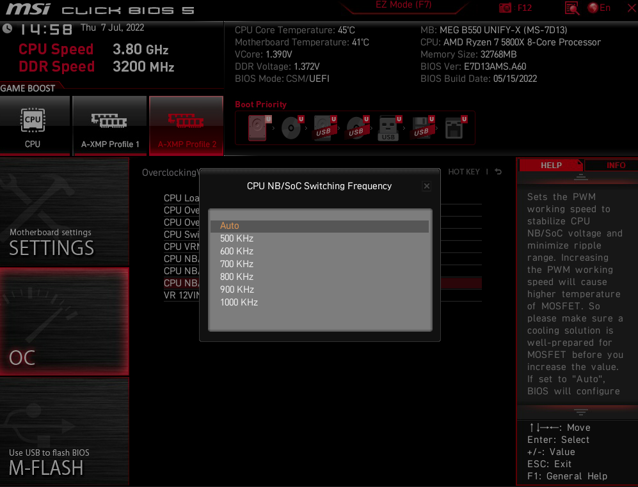638x487 pixels.
Task: Enable A-XMP Profile 1
Action: pyautogui.click(x=110, y=126)
